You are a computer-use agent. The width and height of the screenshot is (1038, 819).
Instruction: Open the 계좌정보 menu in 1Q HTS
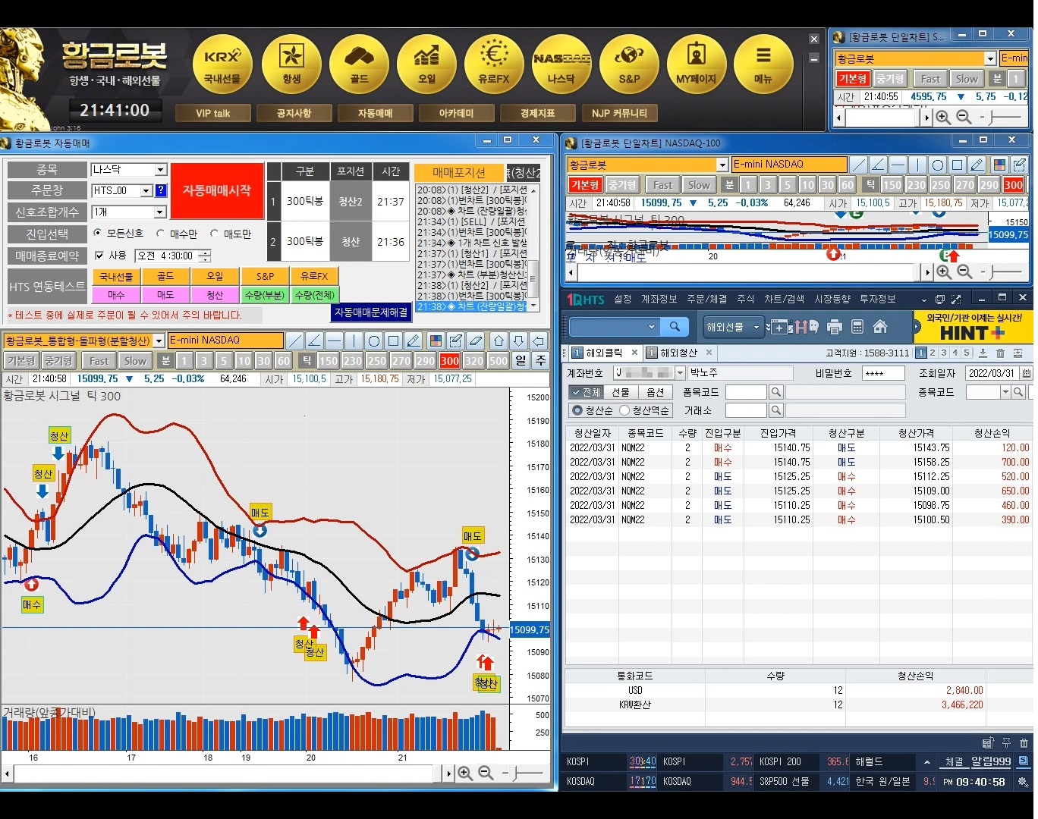tap(659, 300)
